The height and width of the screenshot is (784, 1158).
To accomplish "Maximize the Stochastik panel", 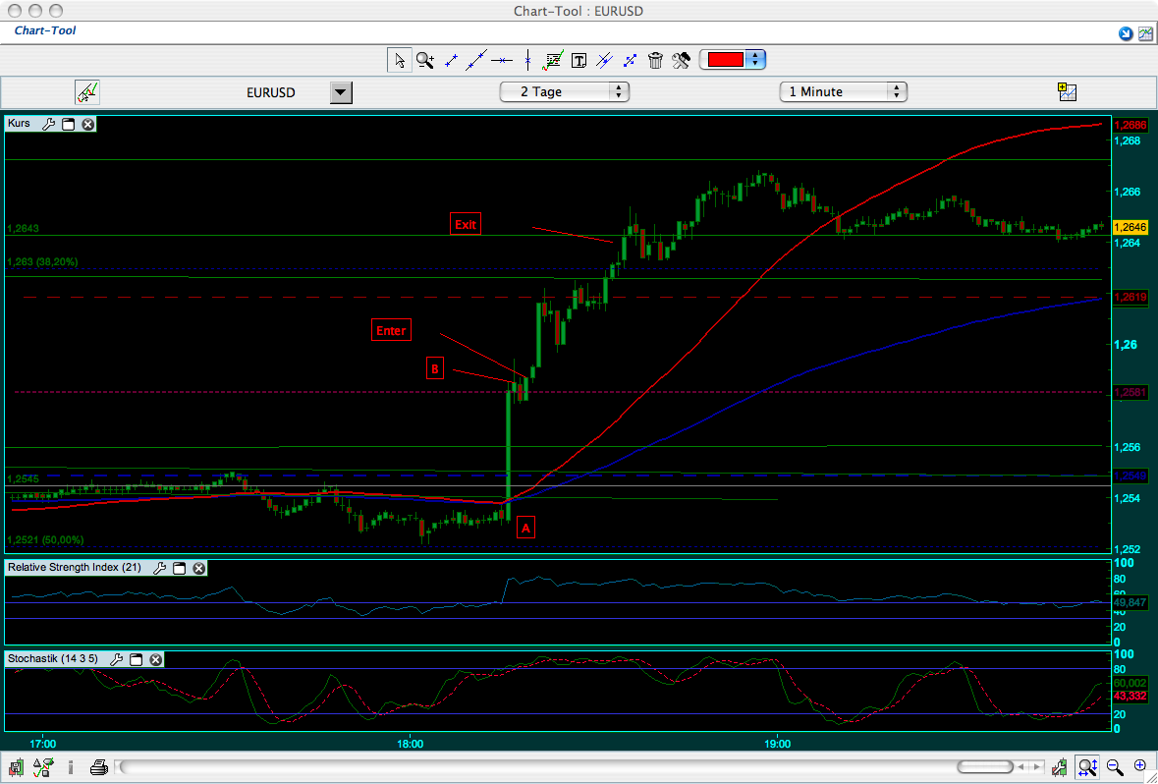I will point(136,659).
